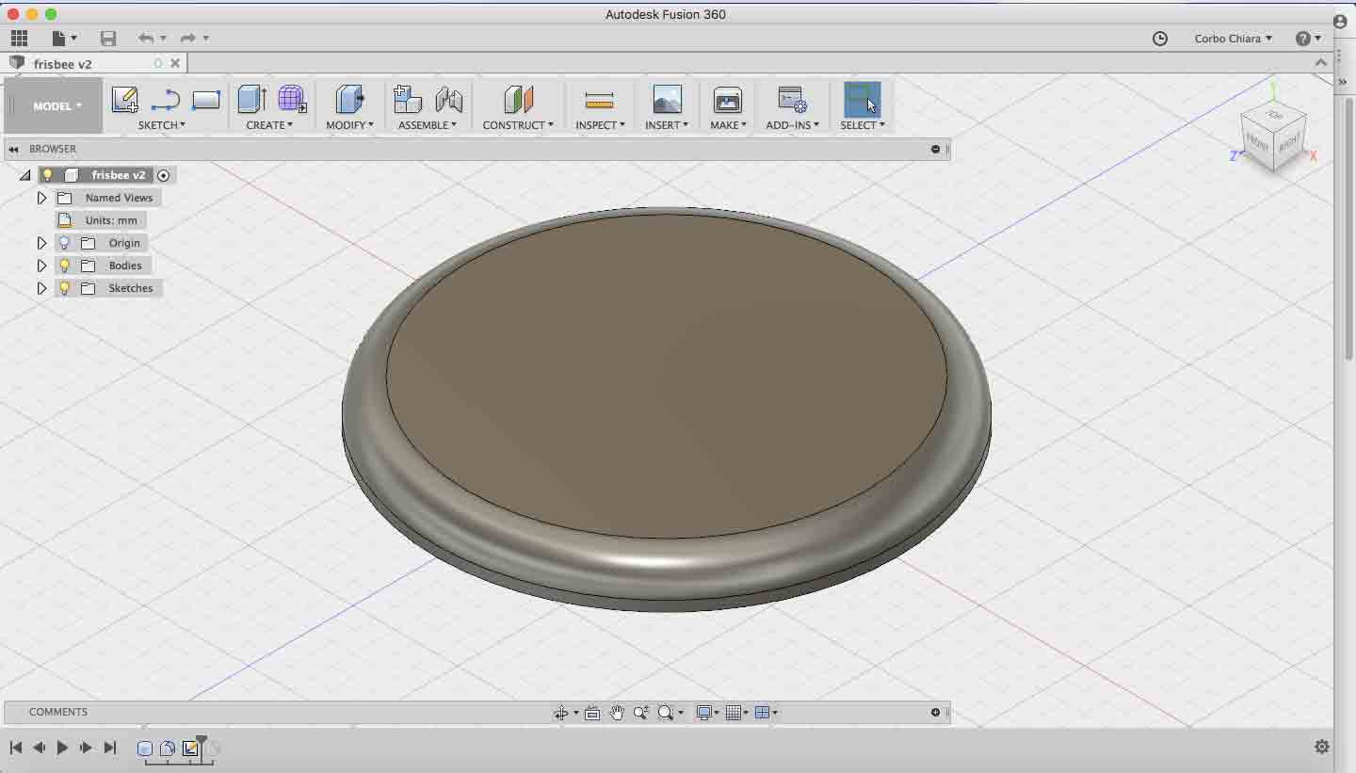Click the Press Pull modify icon
The height and width of the screenshot is (773, 1356).
coord(349,100)
